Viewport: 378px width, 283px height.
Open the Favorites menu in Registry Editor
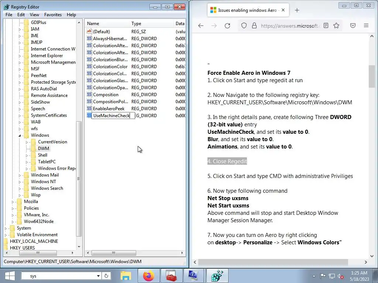coord(53,15)
